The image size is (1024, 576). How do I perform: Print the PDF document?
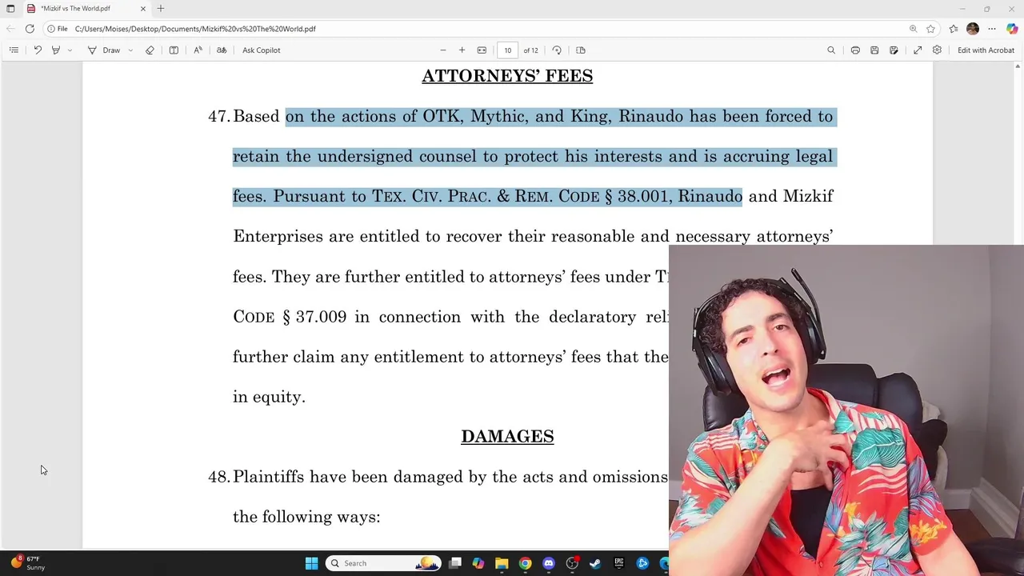(x=855, y=50)
